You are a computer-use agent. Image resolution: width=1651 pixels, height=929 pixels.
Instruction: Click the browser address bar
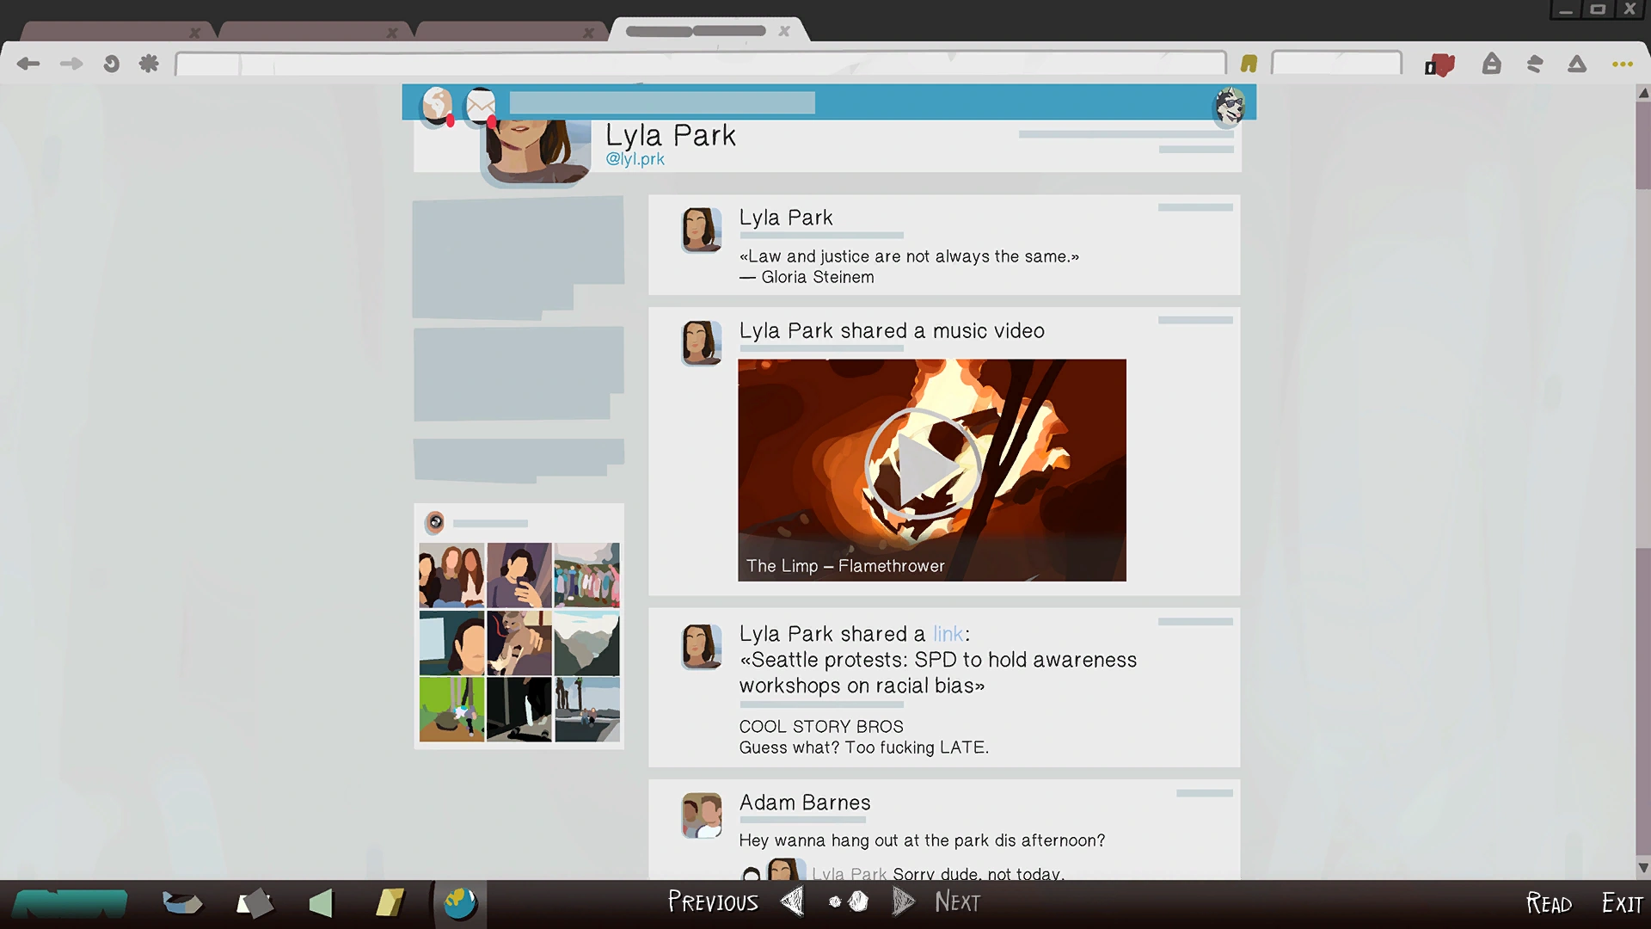[x=699, y=64]
